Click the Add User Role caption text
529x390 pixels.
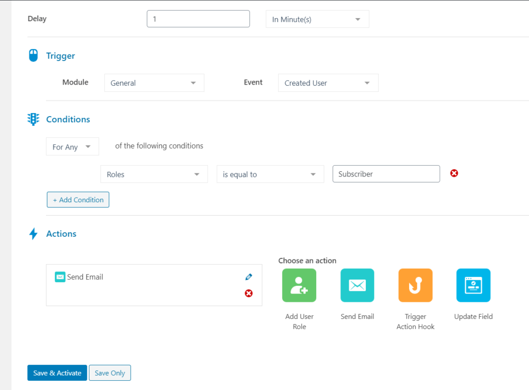pyautogui.click(x=299, y=321)
